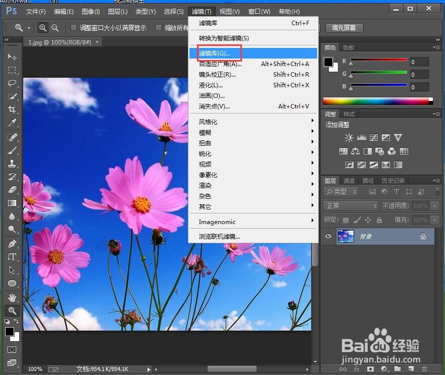Expand the 模糊 submenu
Screen dimensions: 445x375
tap(254, 132)
